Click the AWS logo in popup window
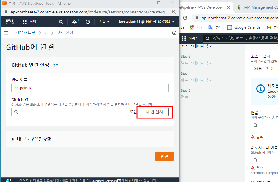This screenshot has width=278, height=182. click(x=10, y=21)
